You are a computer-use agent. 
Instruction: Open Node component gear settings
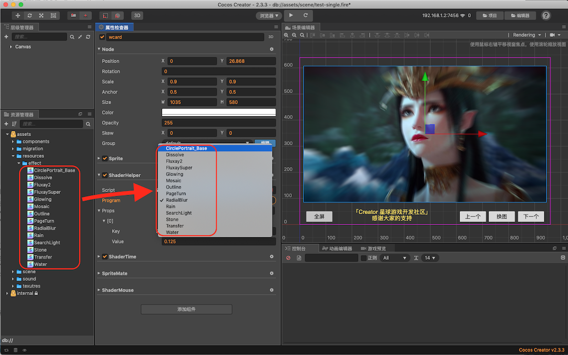[x=272, y=49]
